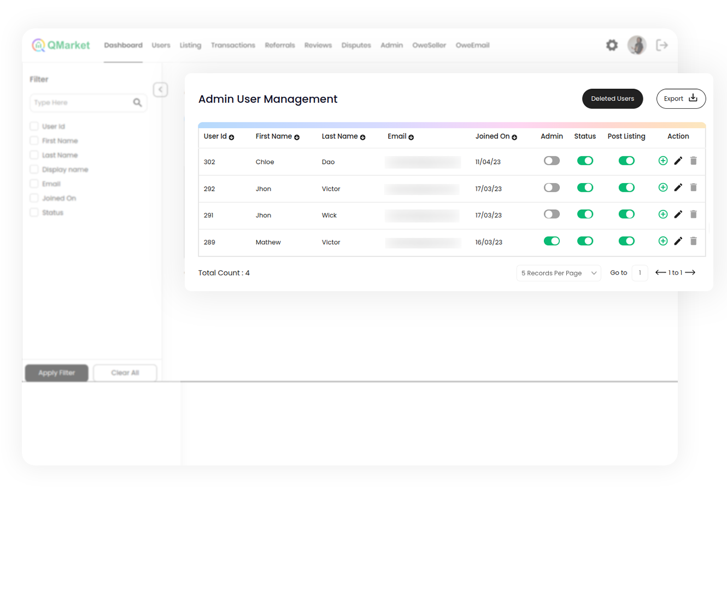Image resolution: width=727 pixels, height=590 pixels.
Task: Click the settings gear icon
Action: 612,45
